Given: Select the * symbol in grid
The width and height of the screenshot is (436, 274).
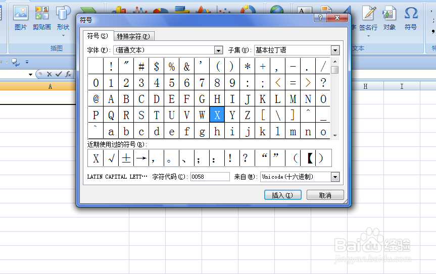Looking at the screenshot, I should tap(248, 66).
